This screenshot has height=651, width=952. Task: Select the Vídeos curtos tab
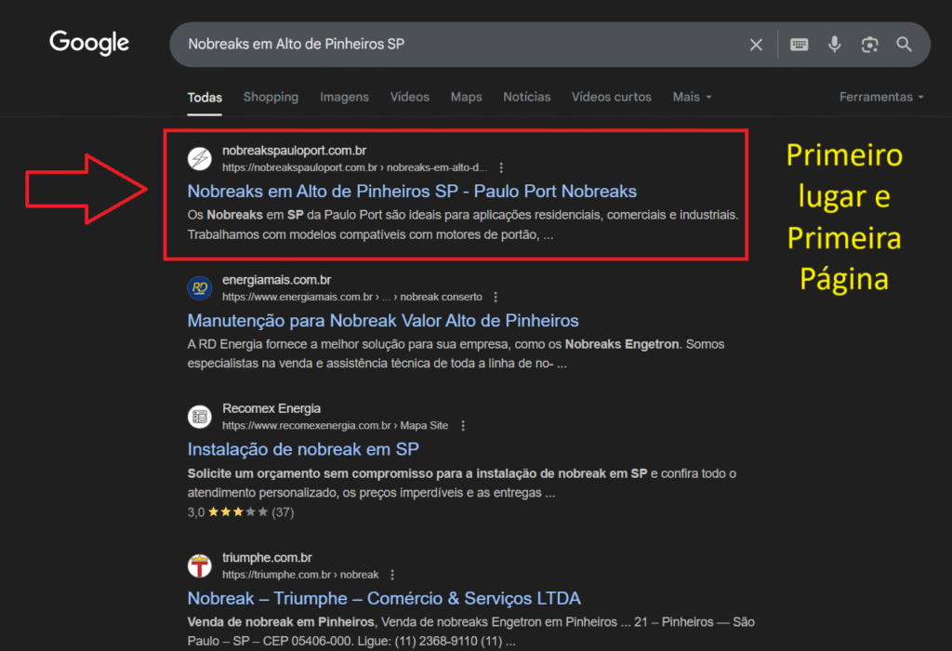611,97
